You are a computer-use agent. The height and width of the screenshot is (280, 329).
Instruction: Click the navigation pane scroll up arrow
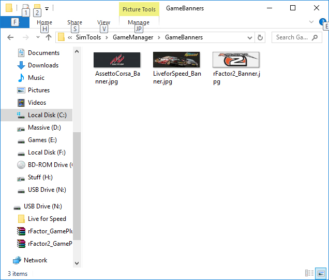[77, 51]
